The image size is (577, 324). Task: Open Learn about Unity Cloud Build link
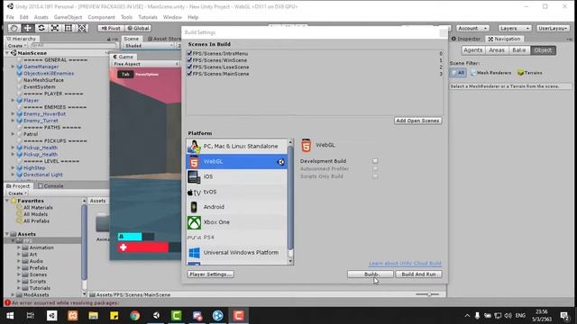[405, 264]
